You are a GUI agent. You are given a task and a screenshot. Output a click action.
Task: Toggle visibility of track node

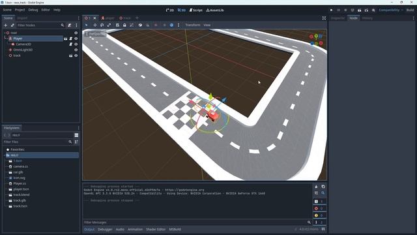76,55
